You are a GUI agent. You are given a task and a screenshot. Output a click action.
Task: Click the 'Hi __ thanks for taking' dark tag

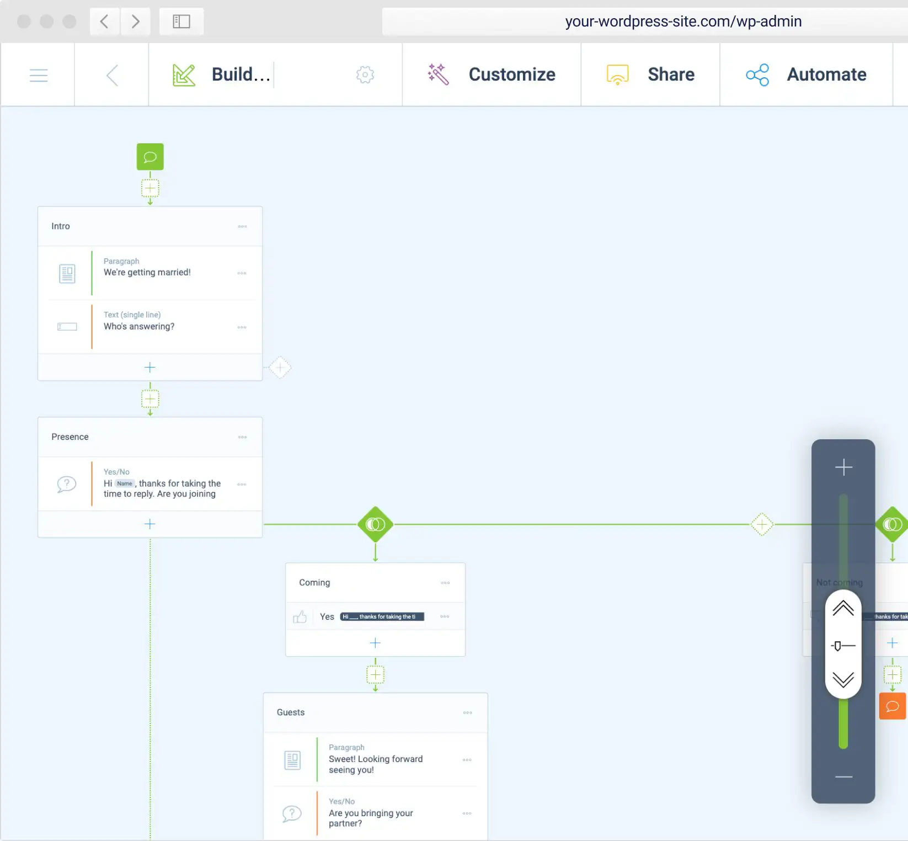click(382, 616)
